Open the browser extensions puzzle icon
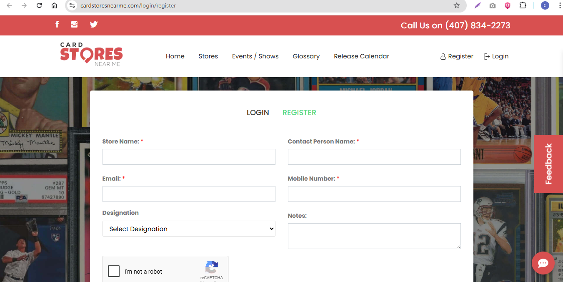This screenshot has width=563, height=282. [x=523, y=5]
